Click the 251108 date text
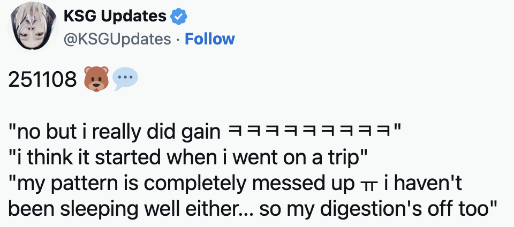Viewport: 514px width, 227px height. [43, 80]
